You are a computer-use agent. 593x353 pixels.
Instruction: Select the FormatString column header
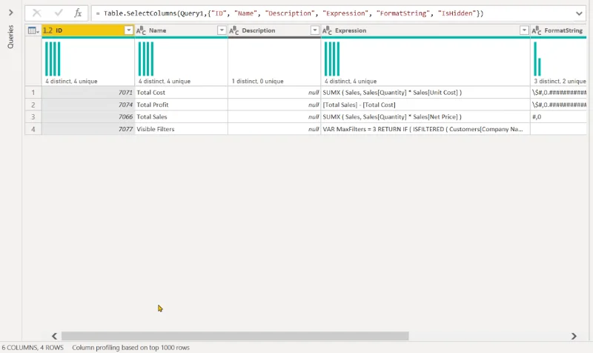tap(559, 30)
